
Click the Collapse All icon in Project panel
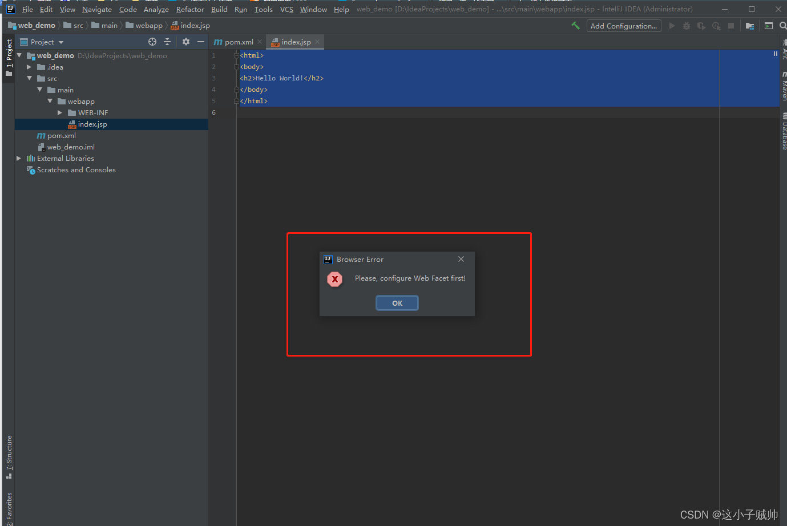coord(167,42)
